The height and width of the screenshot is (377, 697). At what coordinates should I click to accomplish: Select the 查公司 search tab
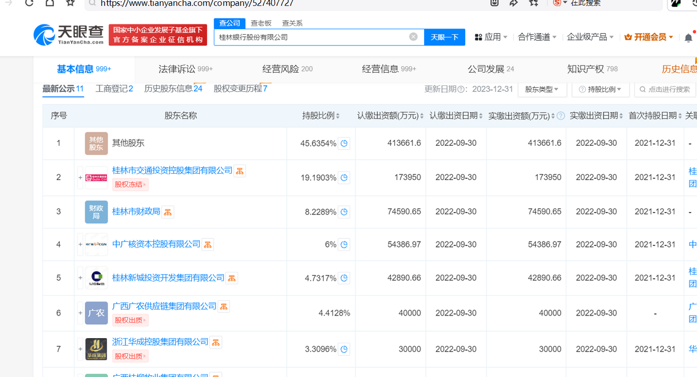tap(229, 23)
